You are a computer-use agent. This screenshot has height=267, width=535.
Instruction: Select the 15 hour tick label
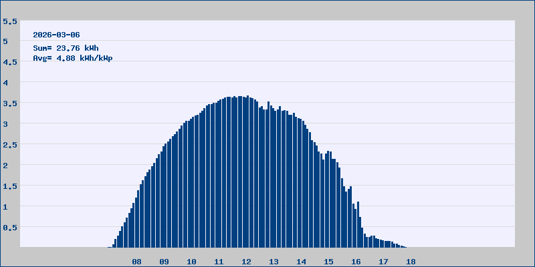[x=329, y=262]
